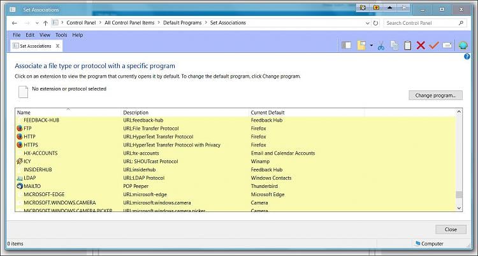This screenshot has height=256, width=478.
Task: Open the blue Help question mark
Action: pos(467,57)
